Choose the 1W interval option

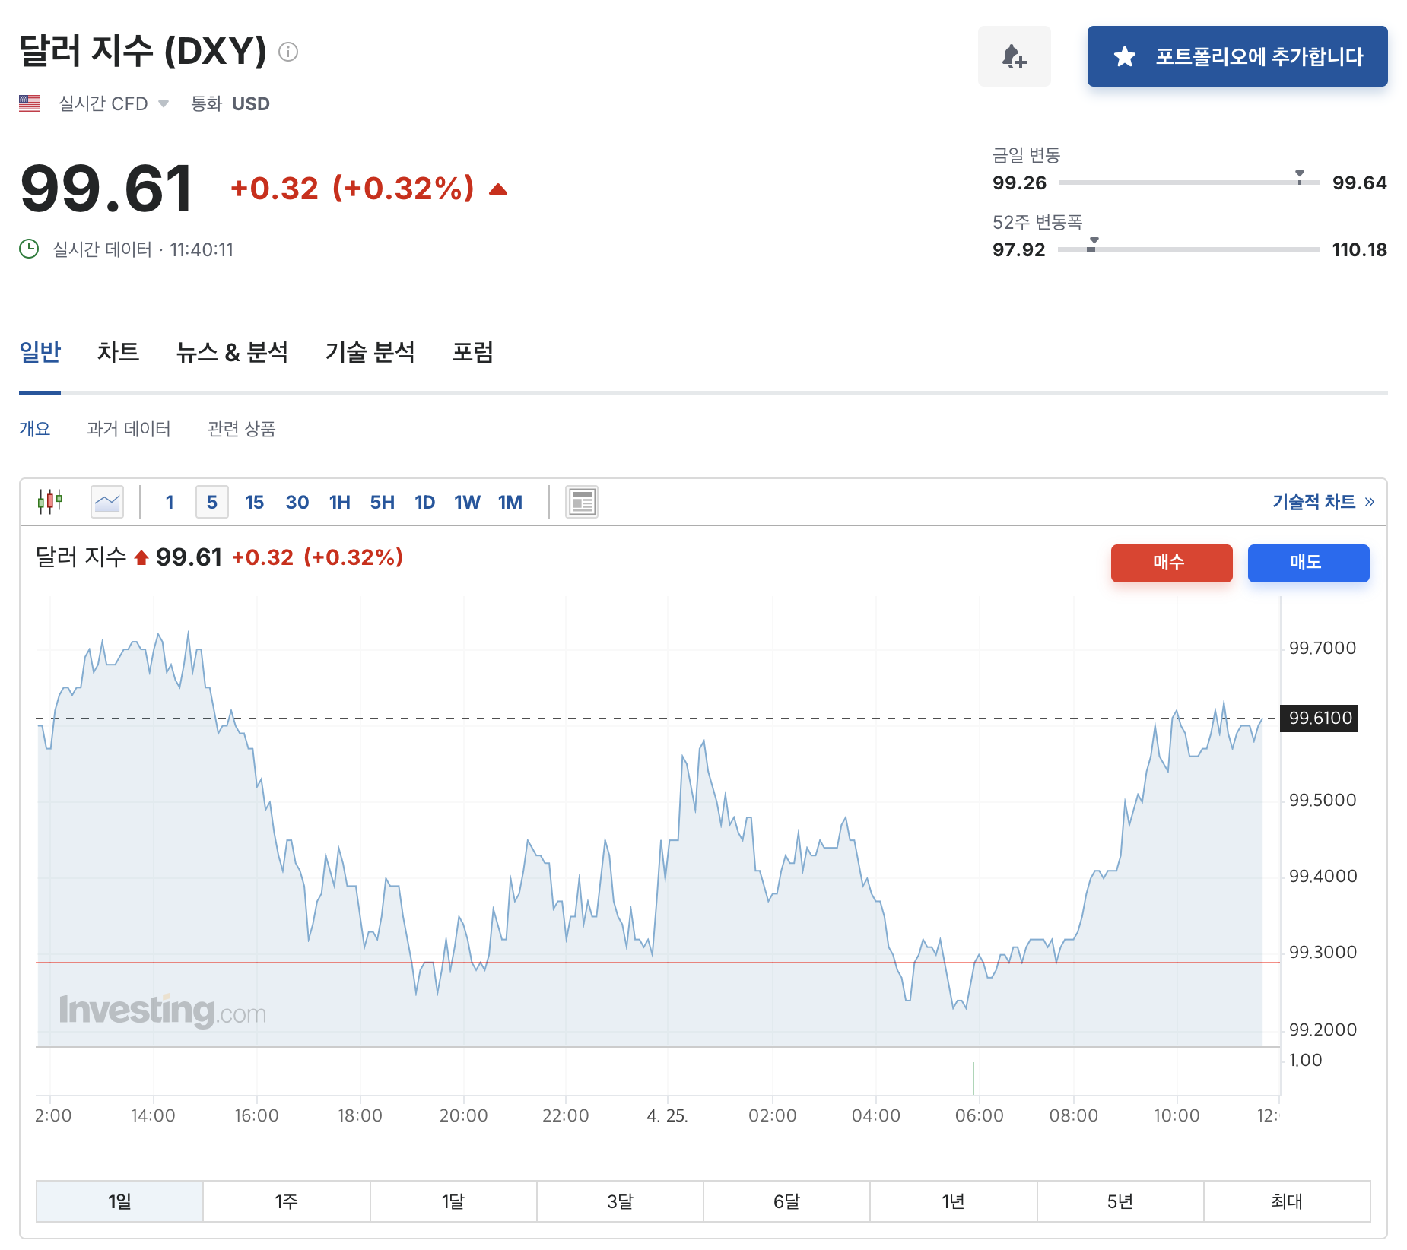(467, 502)
